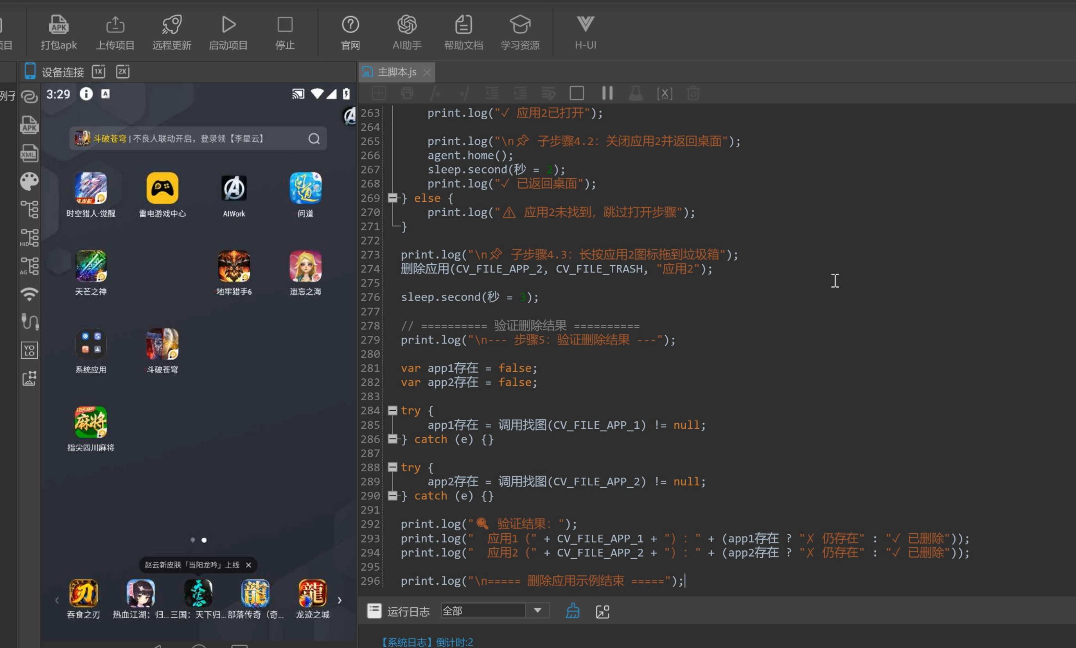Open 帮助文档 help documents

coord(463,33)
